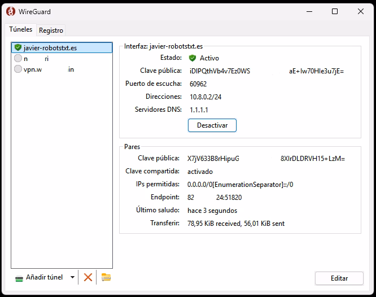Click the grey status circle of the second tunnel

coord(18,58)
